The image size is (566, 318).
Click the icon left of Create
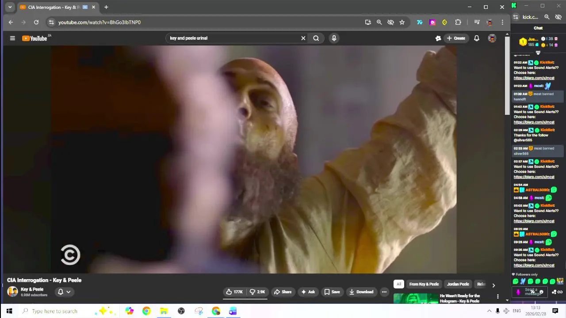click(438, 38)
